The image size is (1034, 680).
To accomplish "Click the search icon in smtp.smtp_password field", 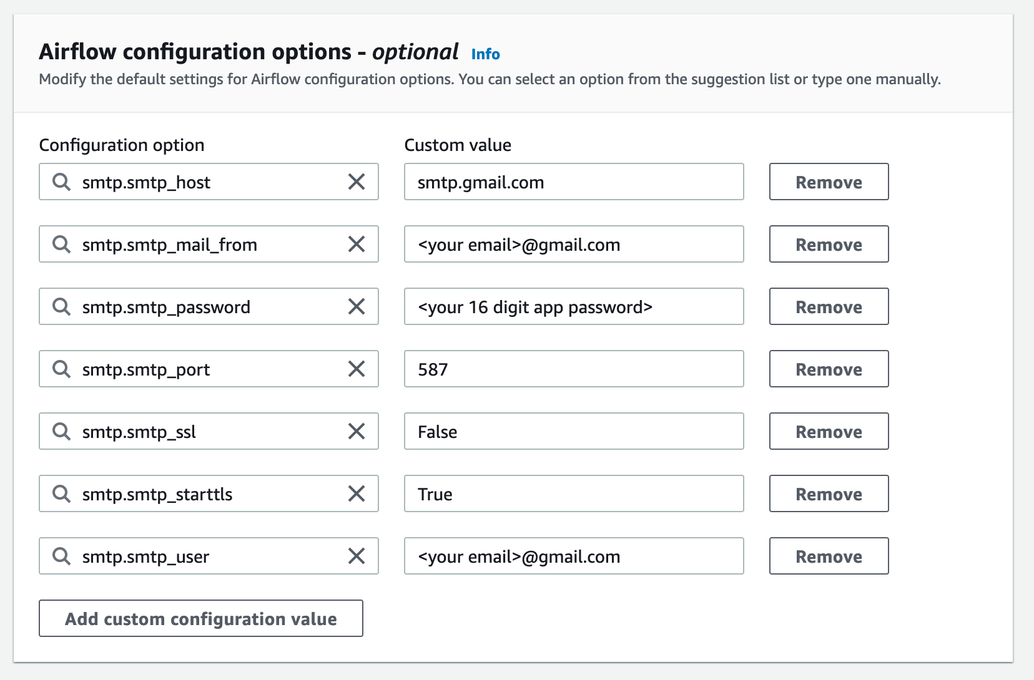I will coord(61,306).
